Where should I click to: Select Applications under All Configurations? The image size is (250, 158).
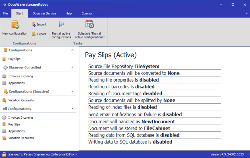point(16,131)
